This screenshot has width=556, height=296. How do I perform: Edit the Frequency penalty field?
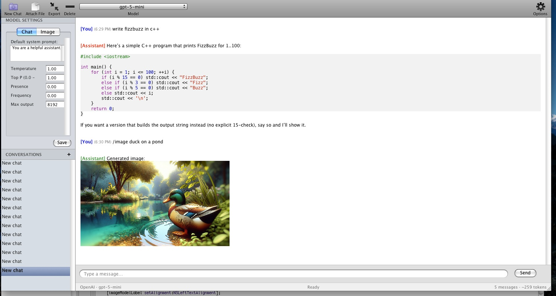[x=55, y=96]
